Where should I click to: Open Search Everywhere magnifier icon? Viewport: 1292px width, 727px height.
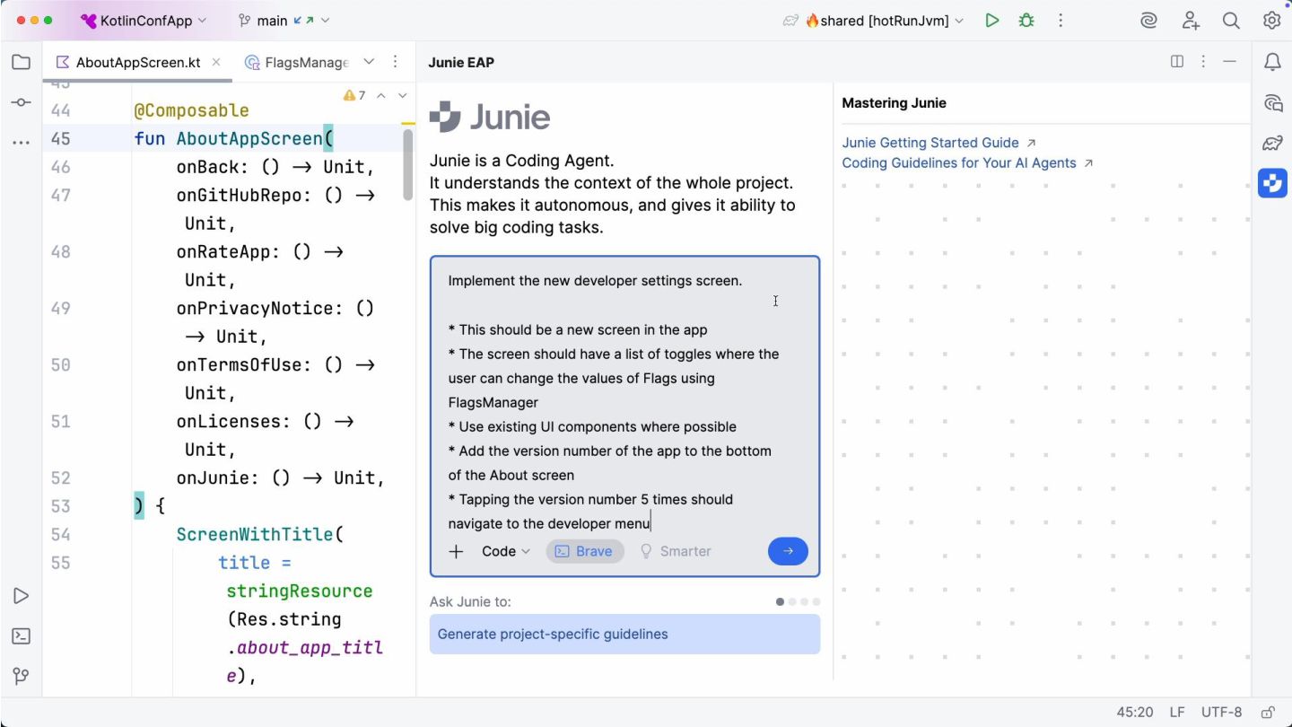(x=1231, y=20)
